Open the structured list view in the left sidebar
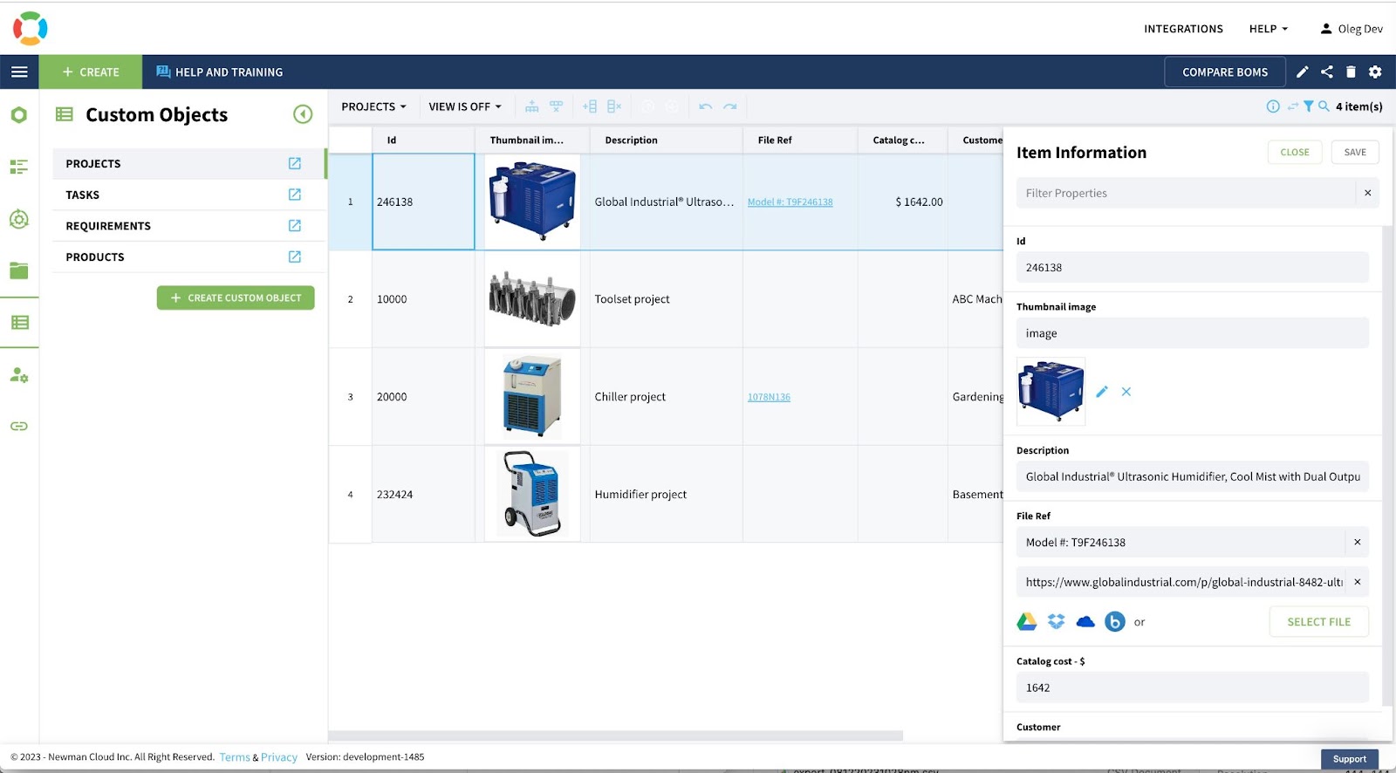The image size is (1396, 773). click(x=19, y=167)
